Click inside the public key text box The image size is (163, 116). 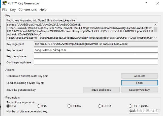(x=82, y=31)
